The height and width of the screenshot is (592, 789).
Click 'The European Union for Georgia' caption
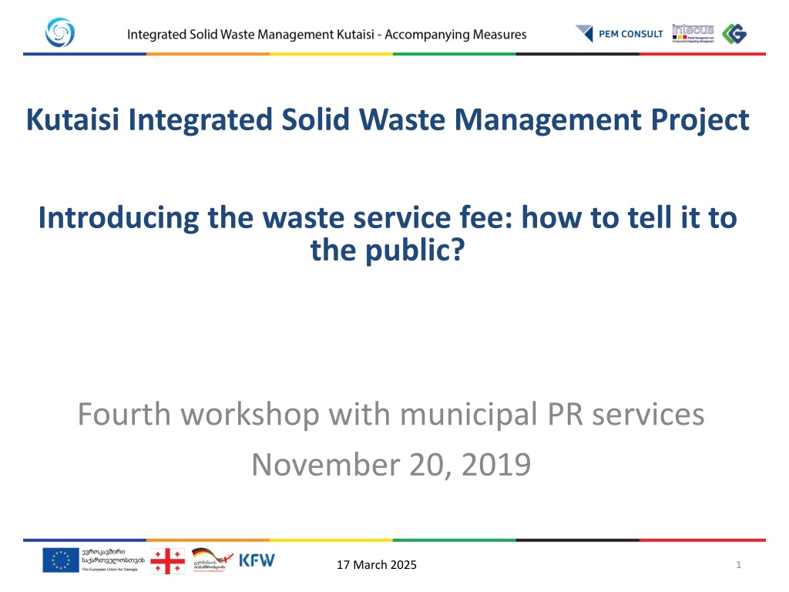[x=109, y=570]
